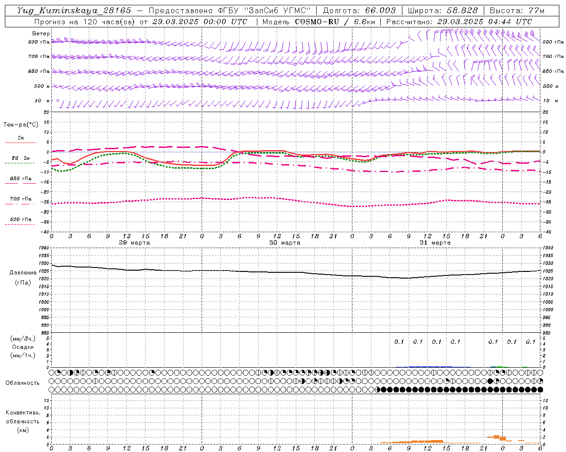Click the Модель COSMO-RU / 6.6км label
The width and height of the screenshot is (566, 452).
(x=318, y=22)
